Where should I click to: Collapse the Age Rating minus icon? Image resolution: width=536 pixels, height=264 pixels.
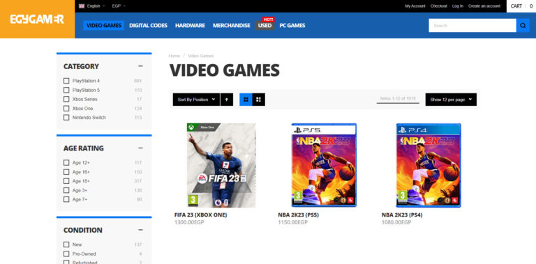tap(140, 148)
